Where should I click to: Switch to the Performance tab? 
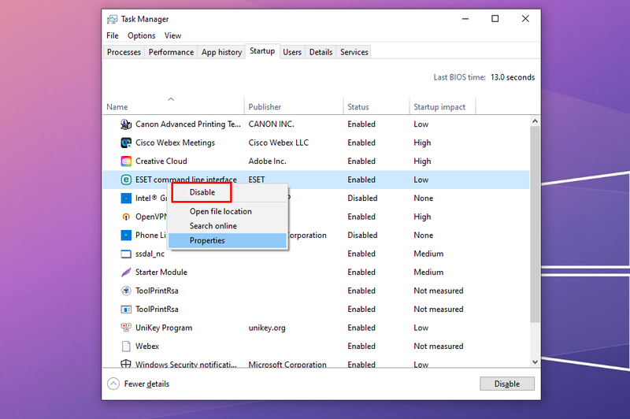(171, 52)
